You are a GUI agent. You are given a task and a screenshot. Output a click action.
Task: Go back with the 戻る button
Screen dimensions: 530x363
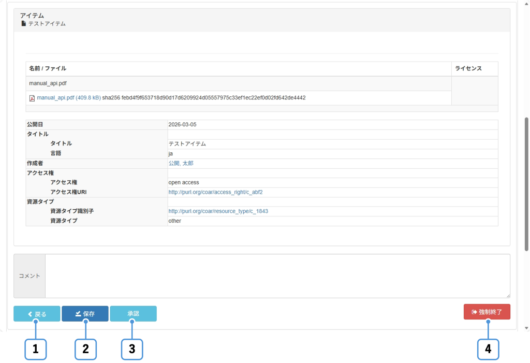pyautogui.click(x=37, y=314)
